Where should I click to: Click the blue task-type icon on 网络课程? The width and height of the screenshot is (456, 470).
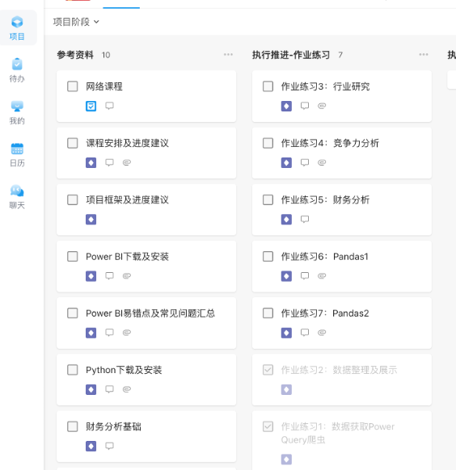tap(91, 106)
